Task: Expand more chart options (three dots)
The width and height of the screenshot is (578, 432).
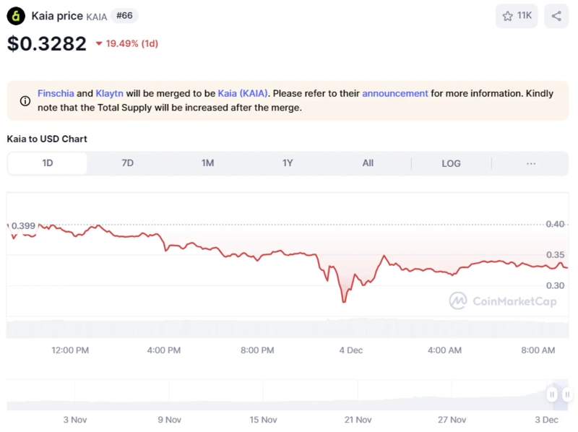Action: [531, 163]
